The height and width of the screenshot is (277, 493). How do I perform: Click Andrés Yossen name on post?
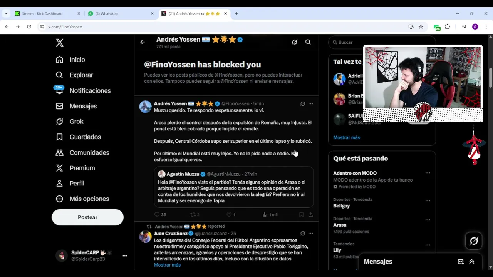[170, 103]
